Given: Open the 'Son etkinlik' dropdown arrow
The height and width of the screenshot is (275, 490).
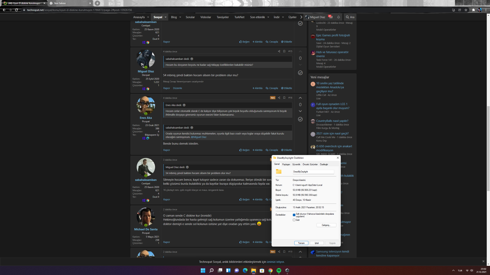Looking at the screenshot, I should tap(268, 17).
